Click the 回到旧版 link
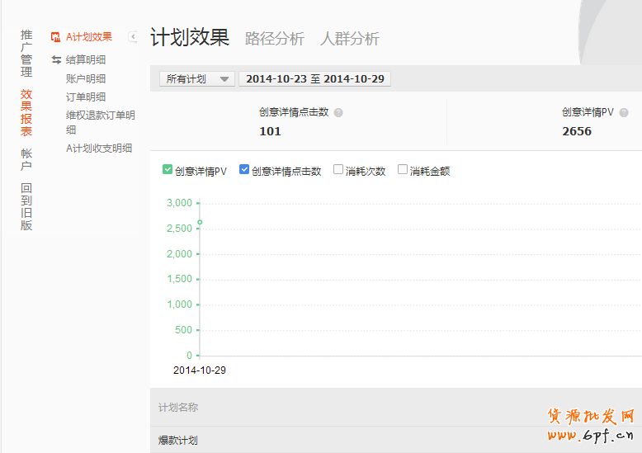The width and height of the screenshot is (642, 453). [x=26, y=207]
